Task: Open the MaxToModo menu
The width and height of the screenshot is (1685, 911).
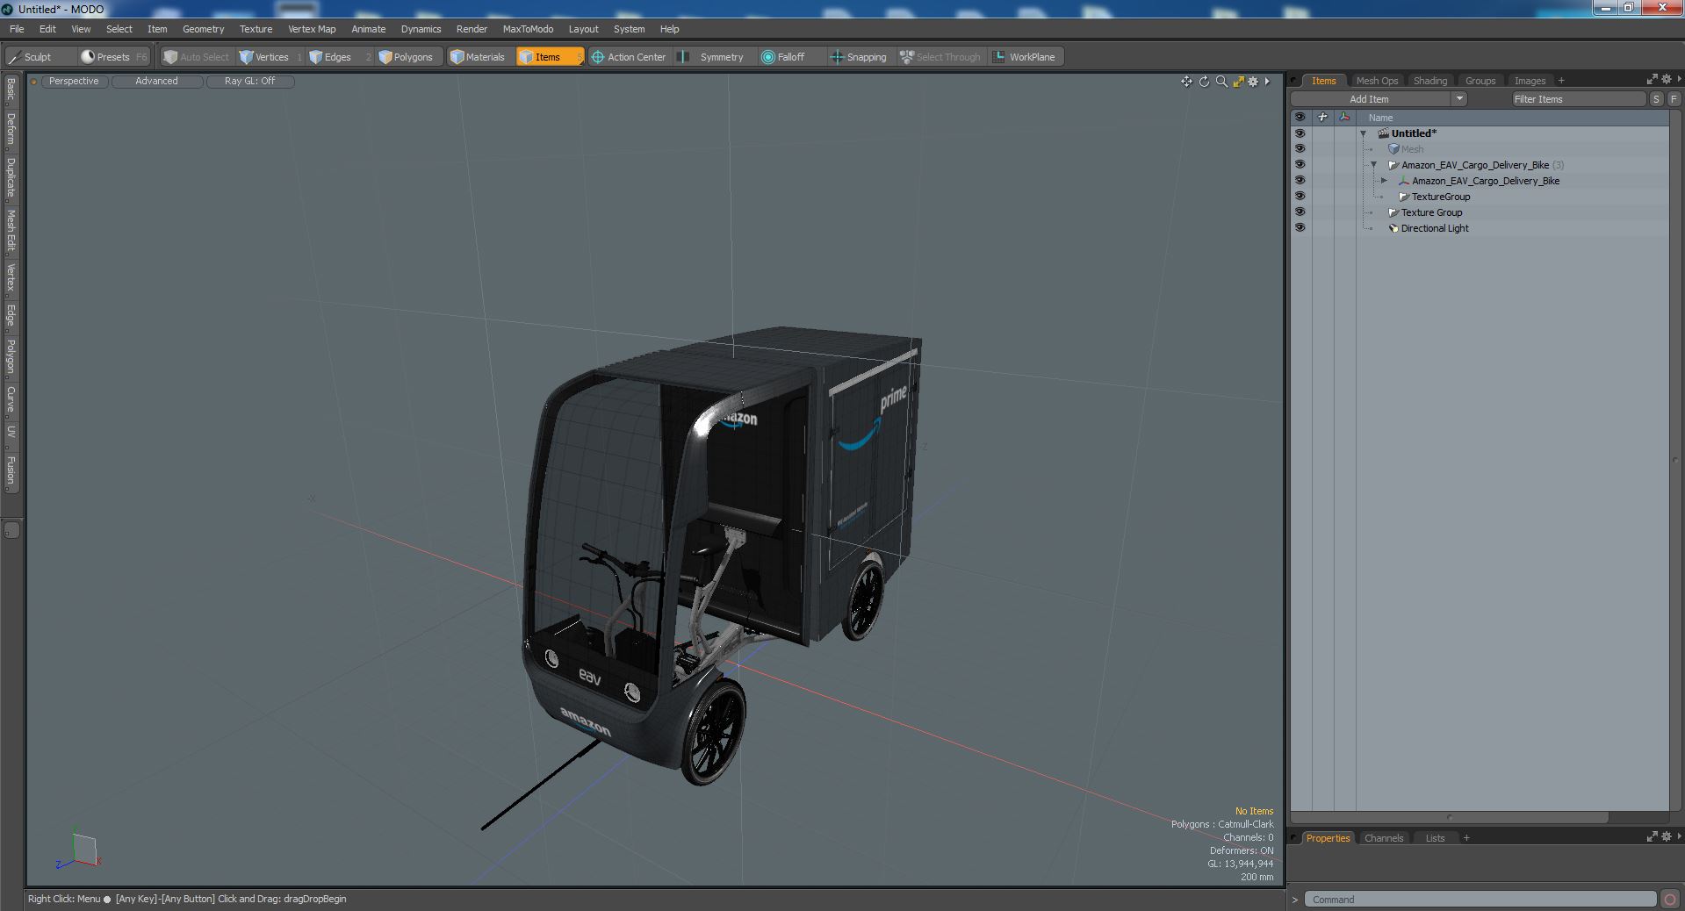Action: point(528,29)
